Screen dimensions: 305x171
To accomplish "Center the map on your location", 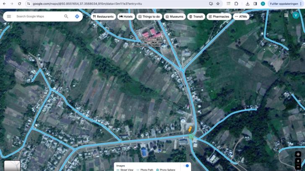I will point(298,154).
